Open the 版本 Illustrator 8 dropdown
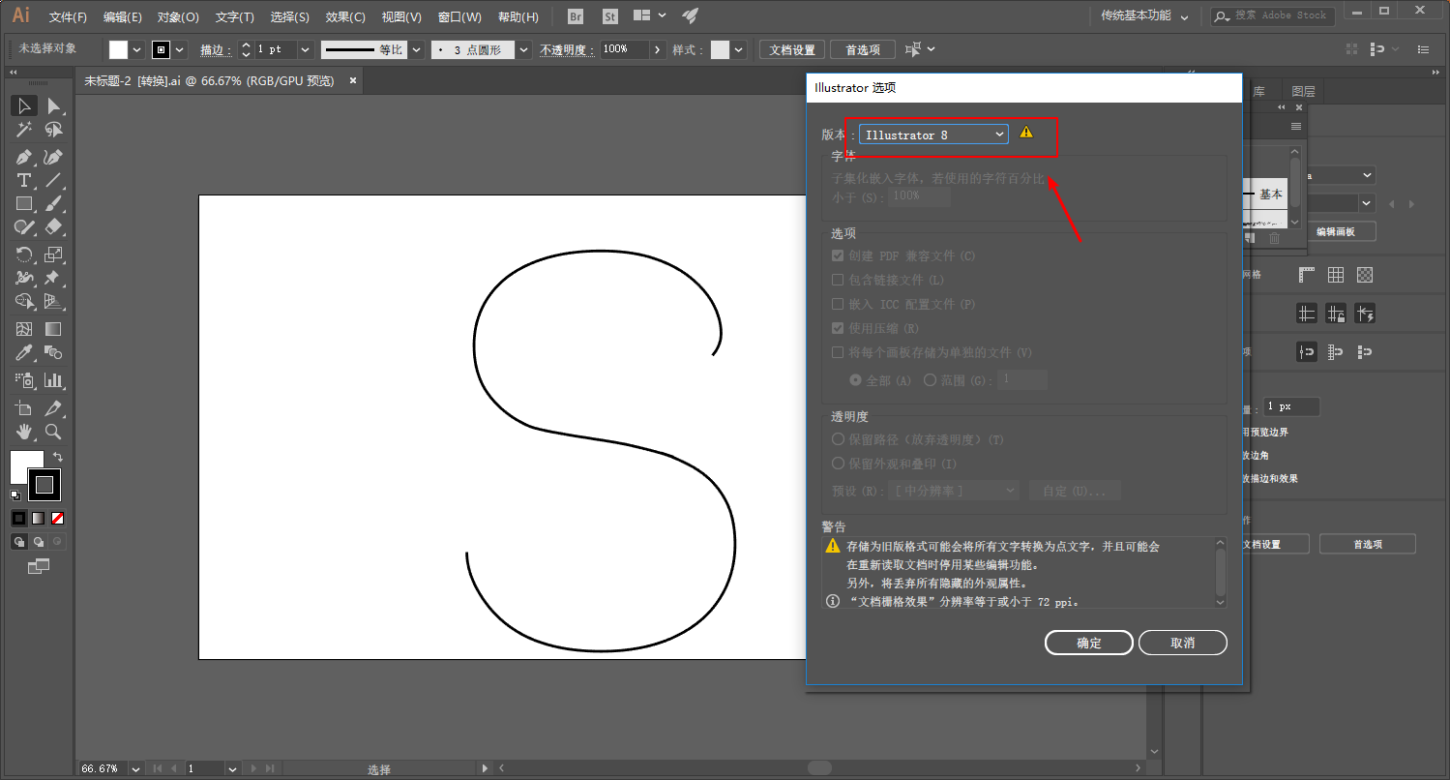 933,135
